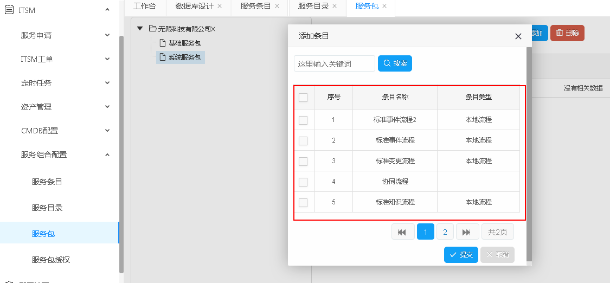Check the box for 标准事件流程2 row
The width and height of the screenshot is (610, 283).
(303, 120)
